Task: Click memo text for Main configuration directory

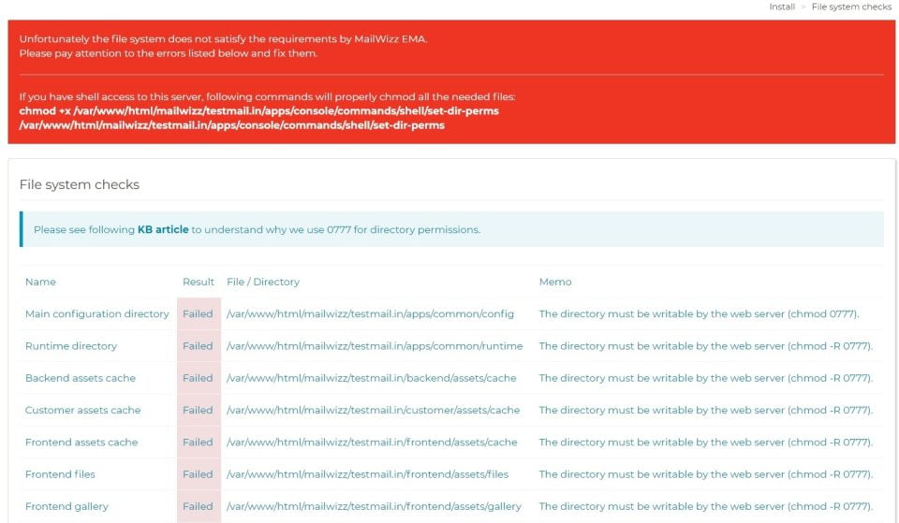Action: [x=700, y=314]
